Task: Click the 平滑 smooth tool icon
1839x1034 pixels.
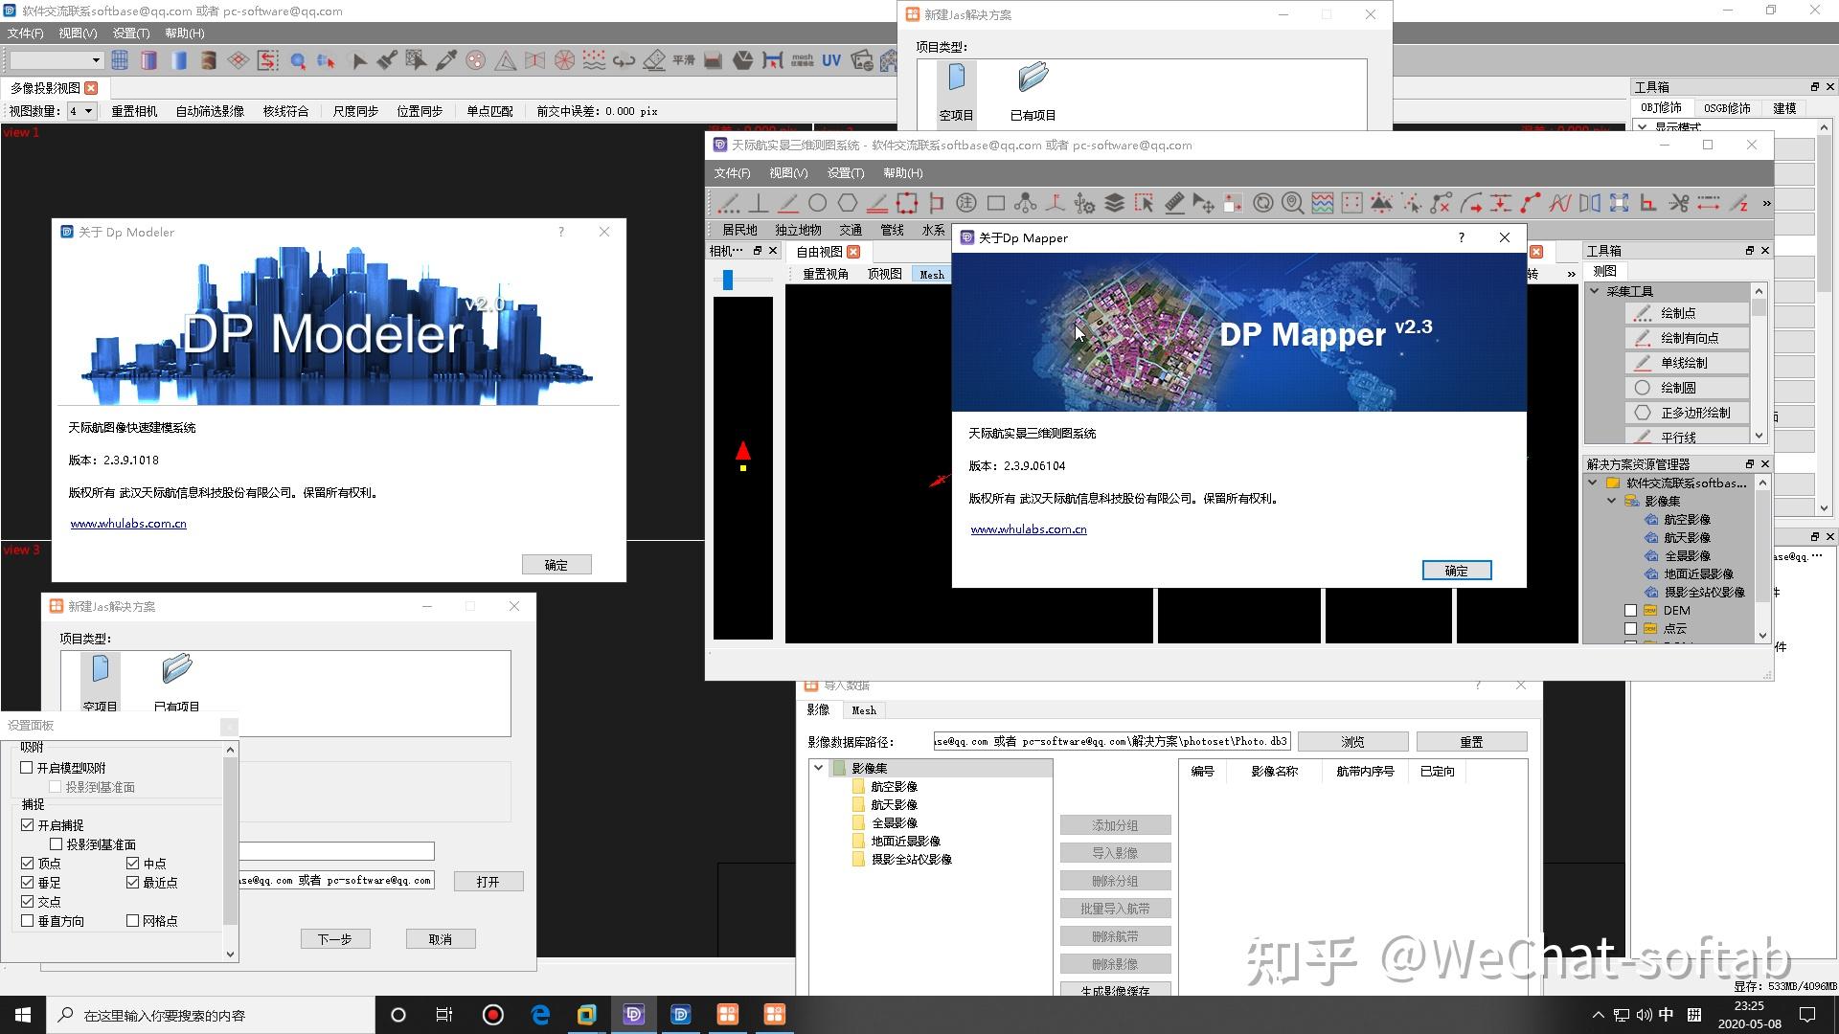Action: pyautogui.click(x=684, y=60)
